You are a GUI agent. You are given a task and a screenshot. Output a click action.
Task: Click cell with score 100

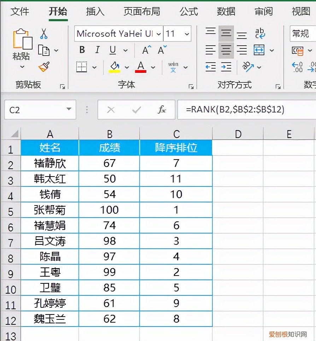click(109, 210)
